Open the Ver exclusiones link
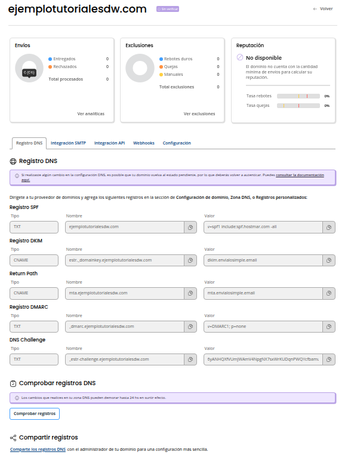Viewport: 351px width, 458px height. (x=199, y=113)
